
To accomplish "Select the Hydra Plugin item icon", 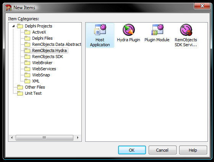I will [x=128, y=30].
